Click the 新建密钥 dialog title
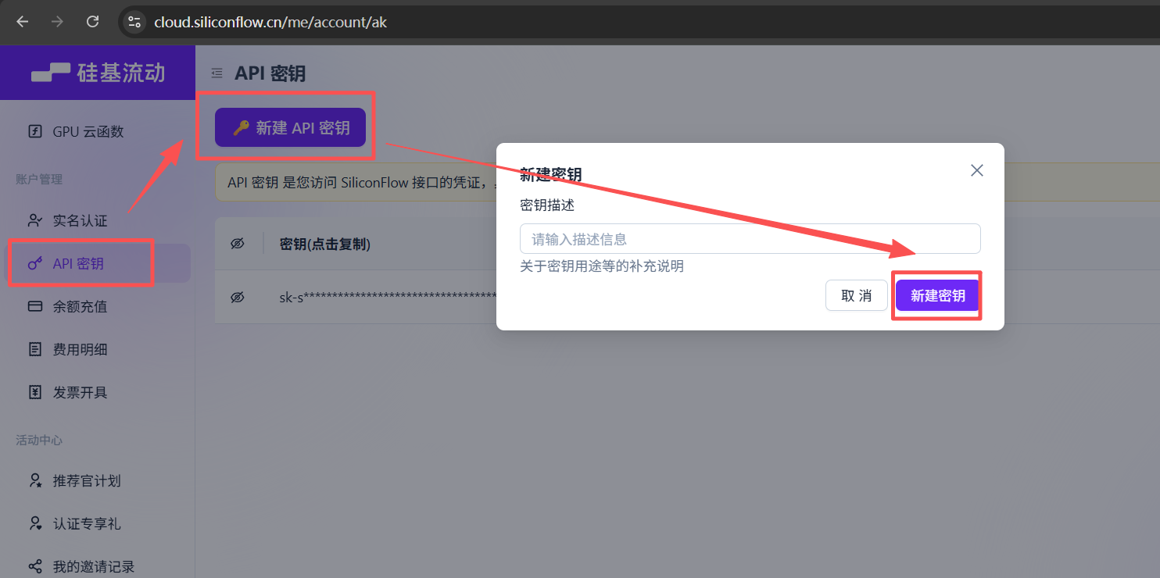Image resolution: width=1160 pixels, height=578 pixels. (x=551, y=174)
